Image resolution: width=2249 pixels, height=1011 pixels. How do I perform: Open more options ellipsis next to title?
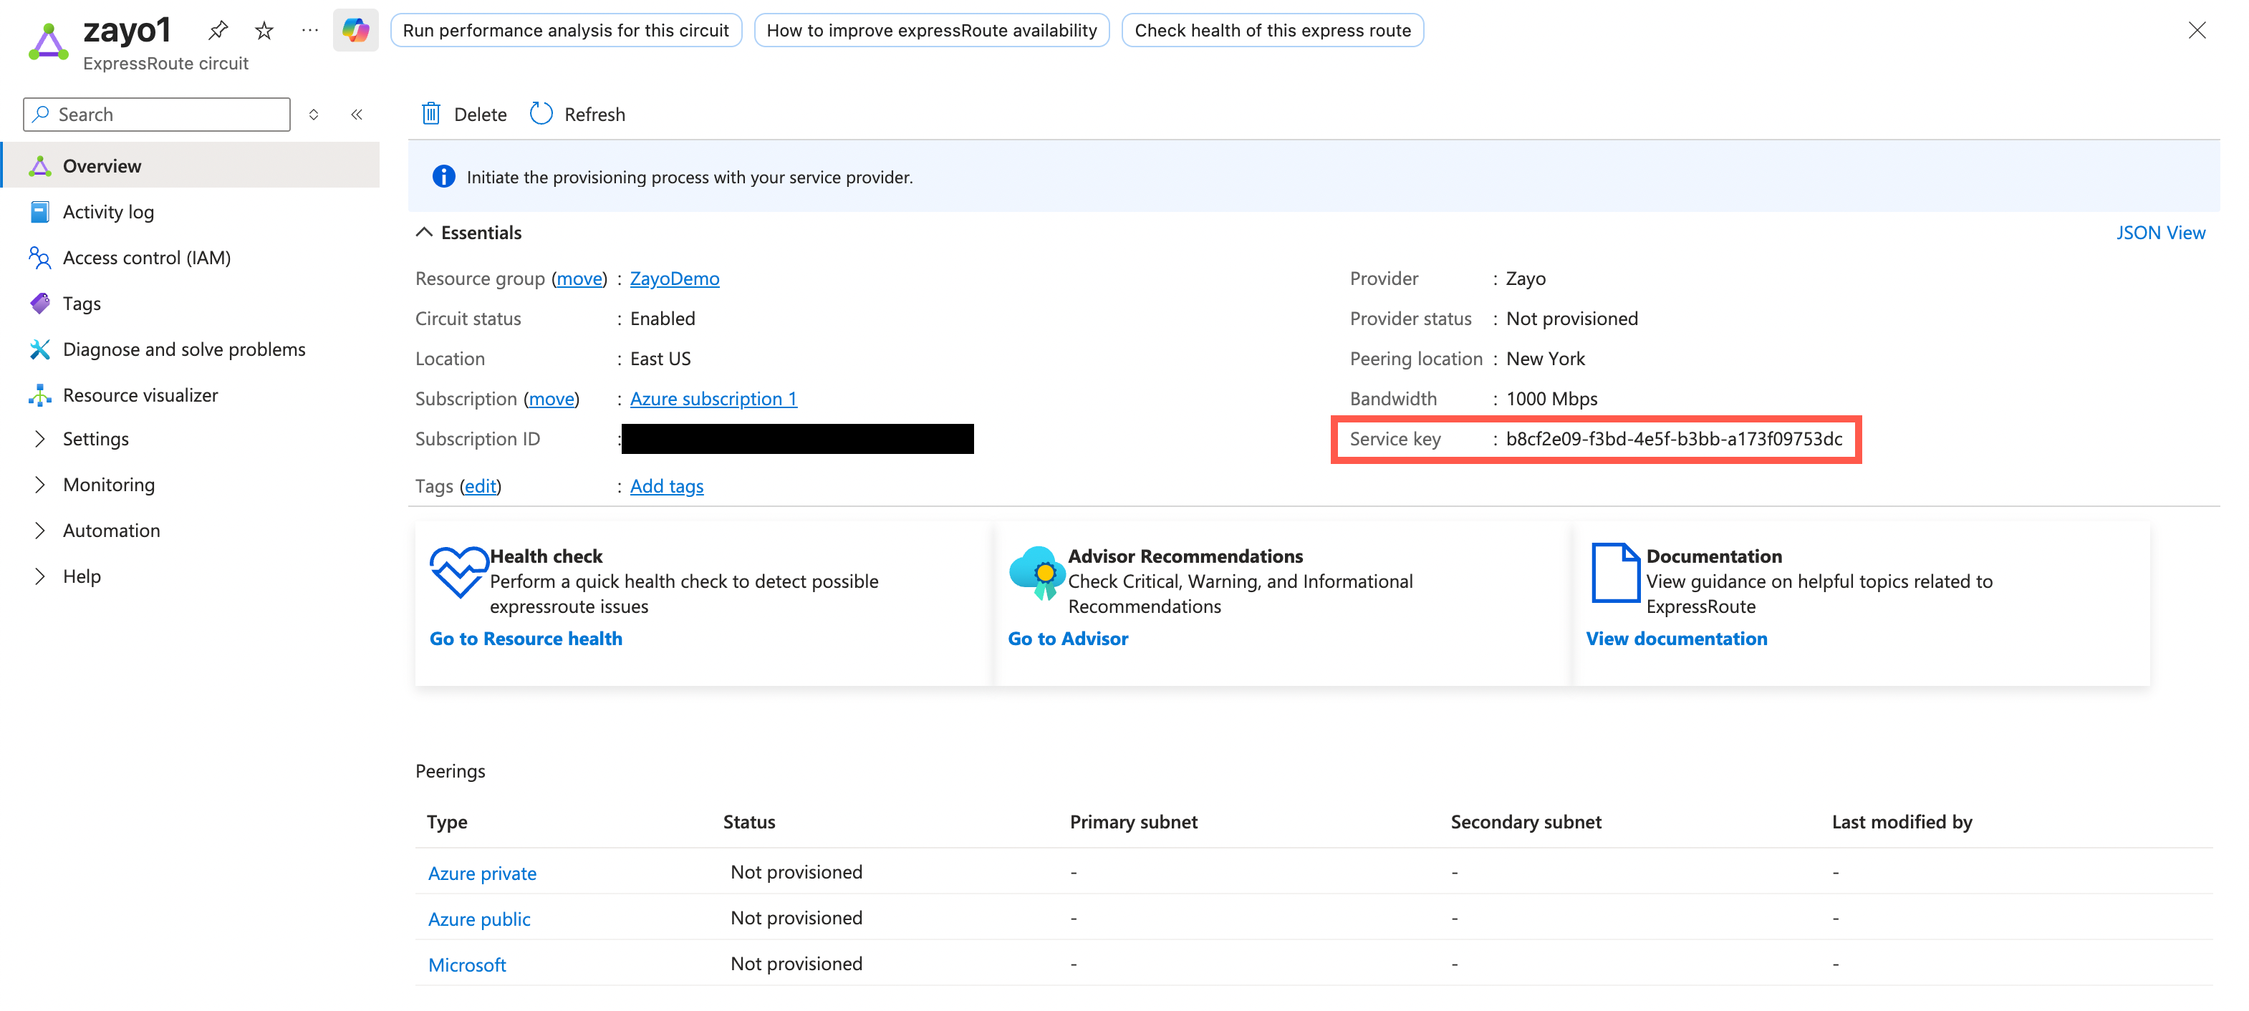[x=310, y=31]
